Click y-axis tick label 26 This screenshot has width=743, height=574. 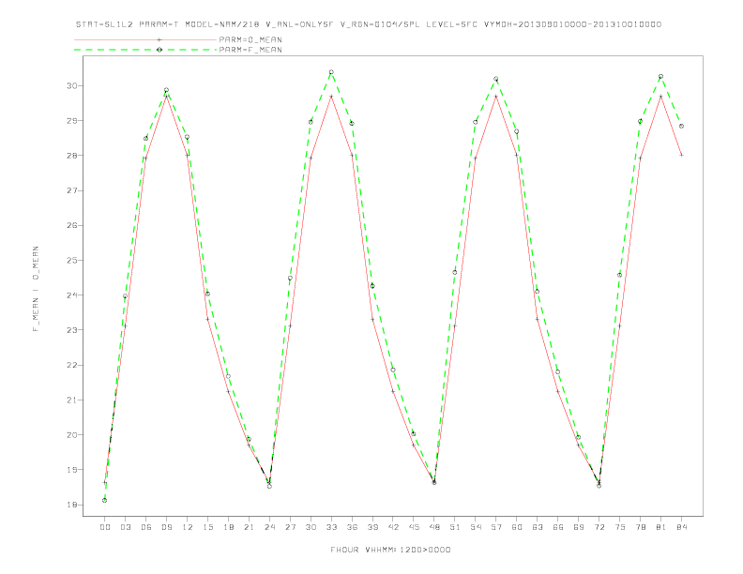click(71, 225)
